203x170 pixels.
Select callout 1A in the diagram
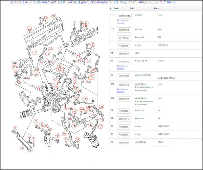pos(85,99)
